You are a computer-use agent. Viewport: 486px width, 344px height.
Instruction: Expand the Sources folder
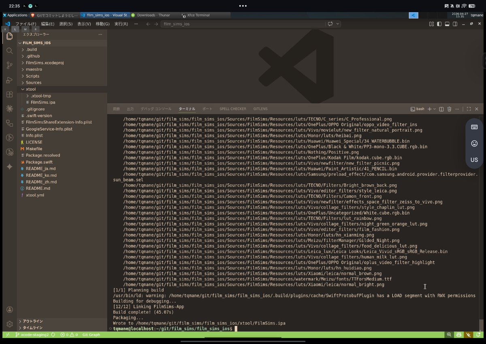[x=62, y=83]
